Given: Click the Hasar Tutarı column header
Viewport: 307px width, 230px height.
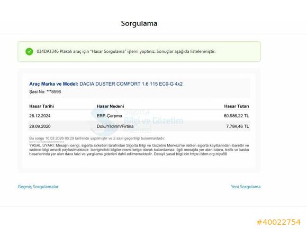Looking at the screenshot, I should click(x=237, y=106).
